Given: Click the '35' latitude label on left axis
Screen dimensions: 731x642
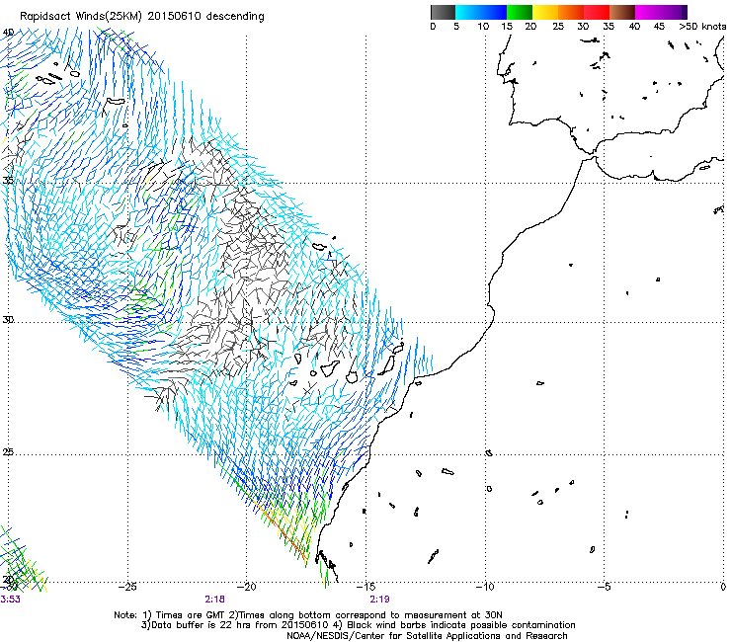Looking at the screenshot, I should click(8, 181).
